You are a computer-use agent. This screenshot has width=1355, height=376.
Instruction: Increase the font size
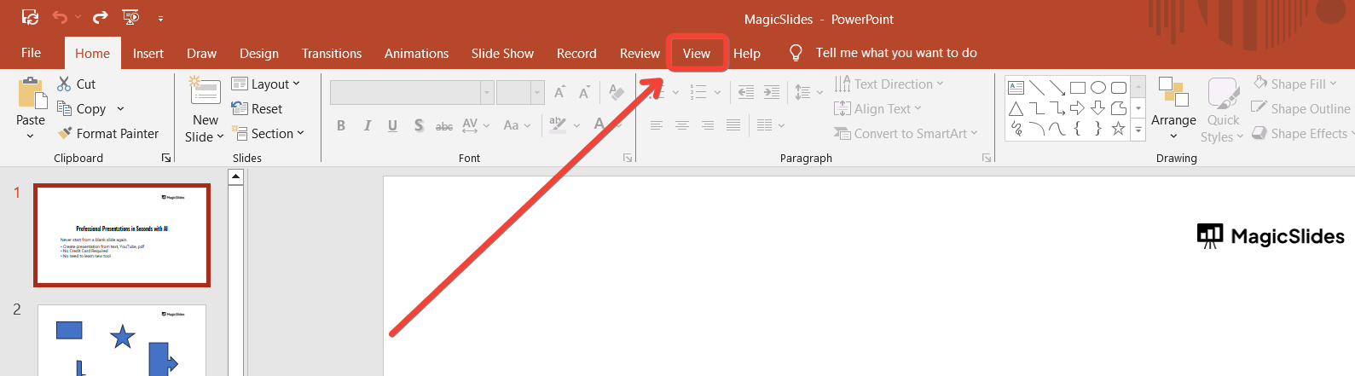[x=560, y=92]
